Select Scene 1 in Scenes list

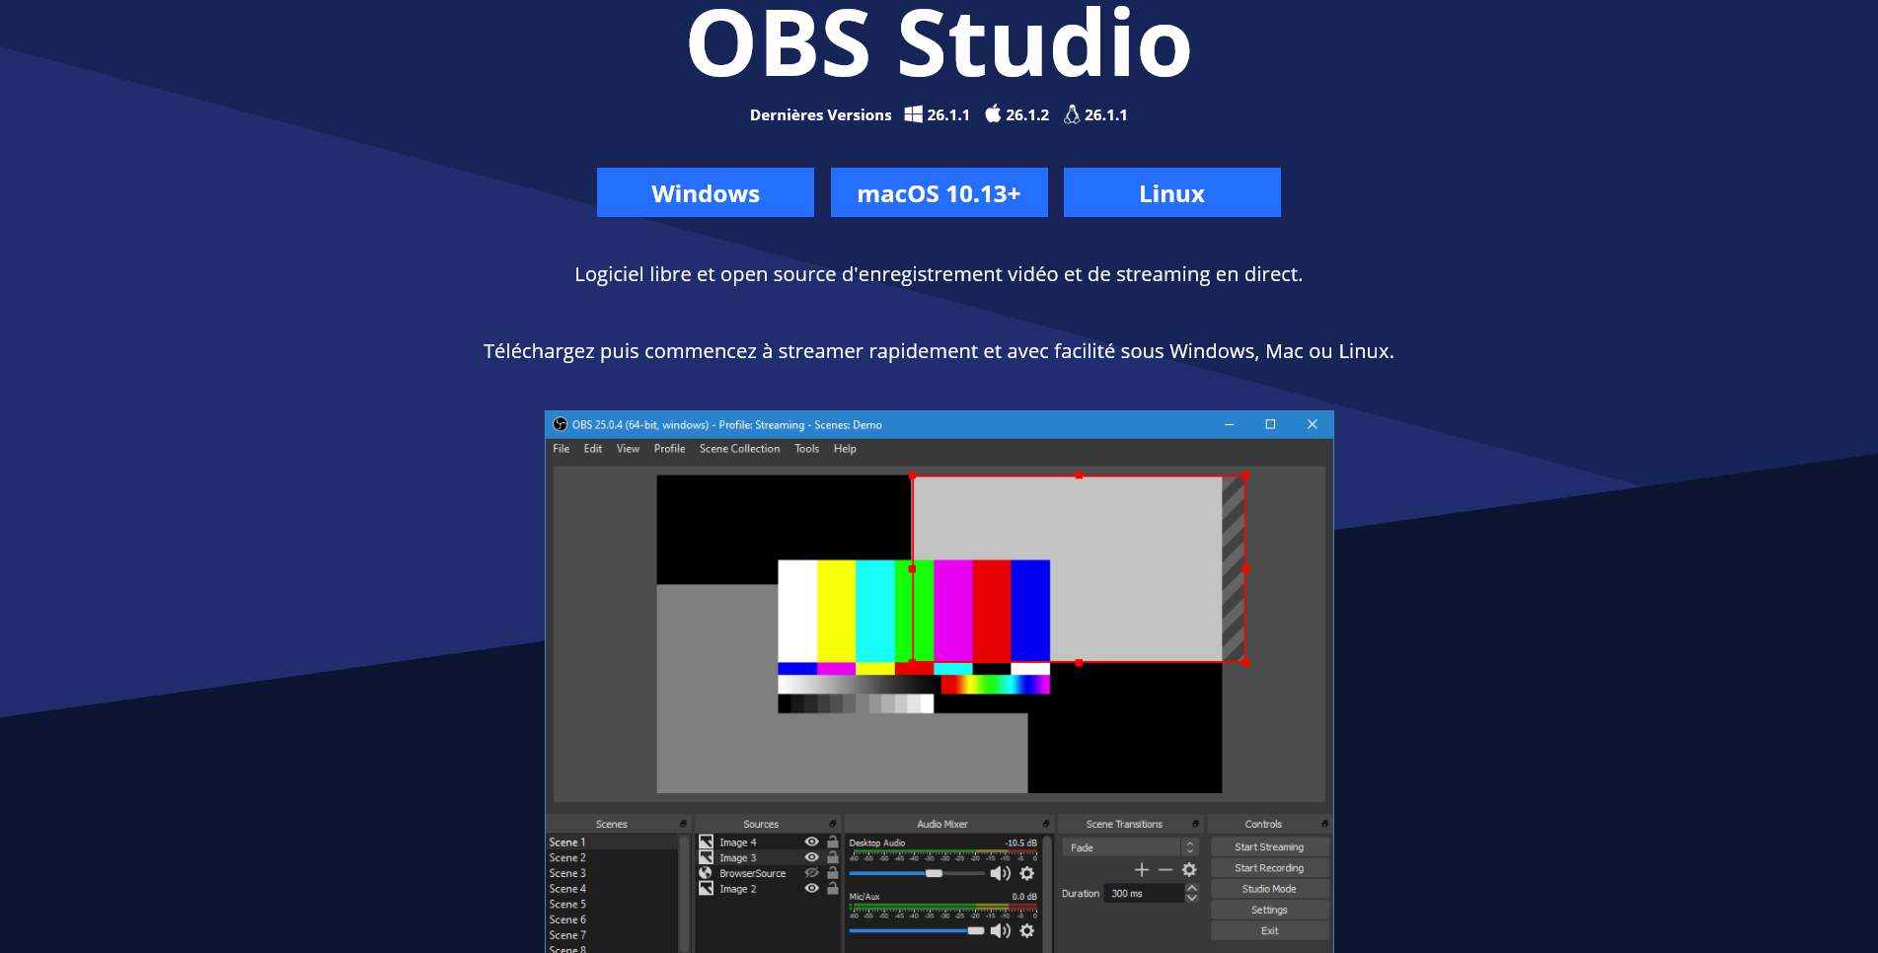point(612,842)
